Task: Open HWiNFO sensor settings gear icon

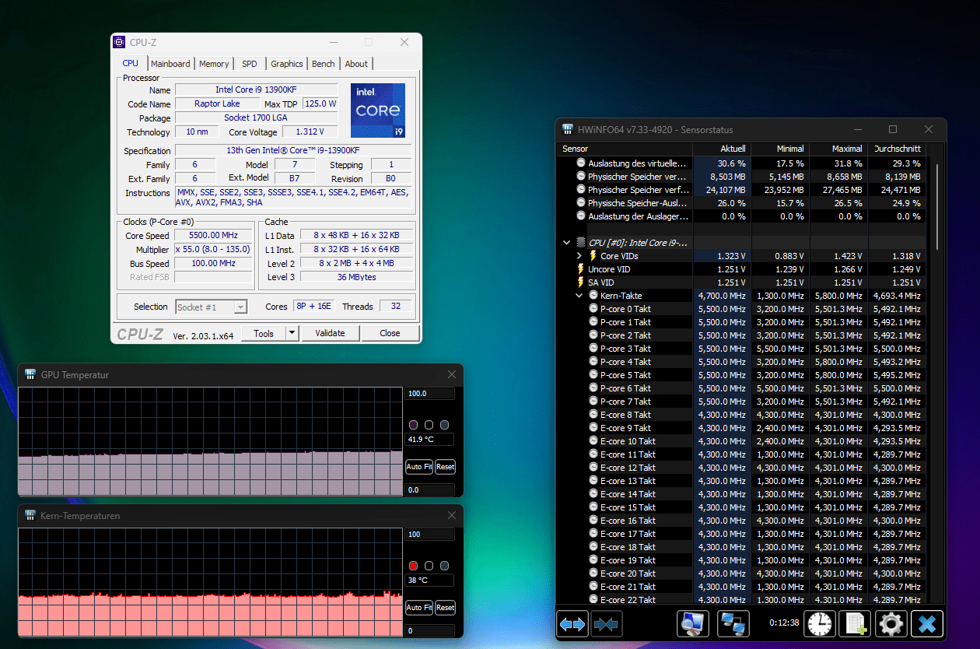Action: pos(891,623)
